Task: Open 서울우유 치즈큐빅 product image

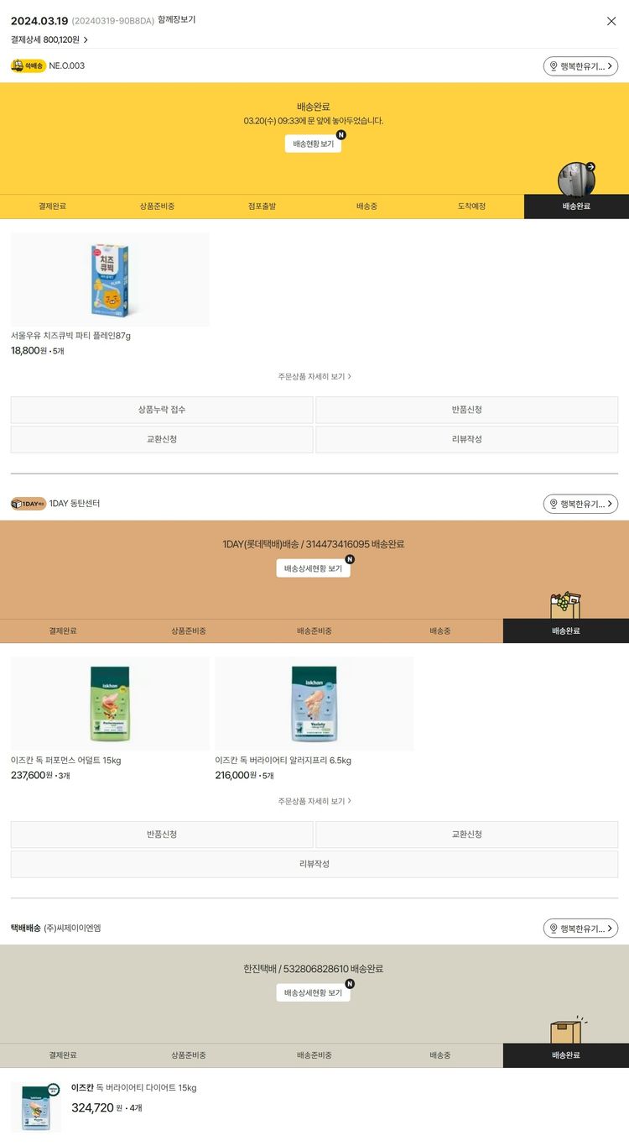Action: coord(110,280)
